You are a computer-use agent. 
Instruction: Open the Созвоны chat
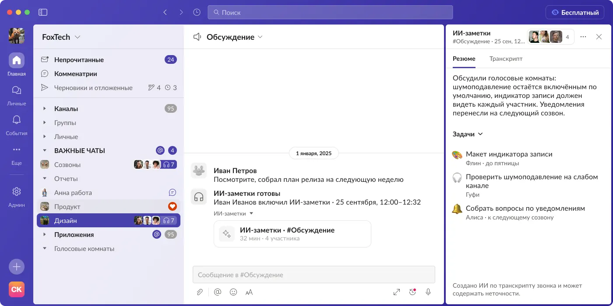coord(109,165)
